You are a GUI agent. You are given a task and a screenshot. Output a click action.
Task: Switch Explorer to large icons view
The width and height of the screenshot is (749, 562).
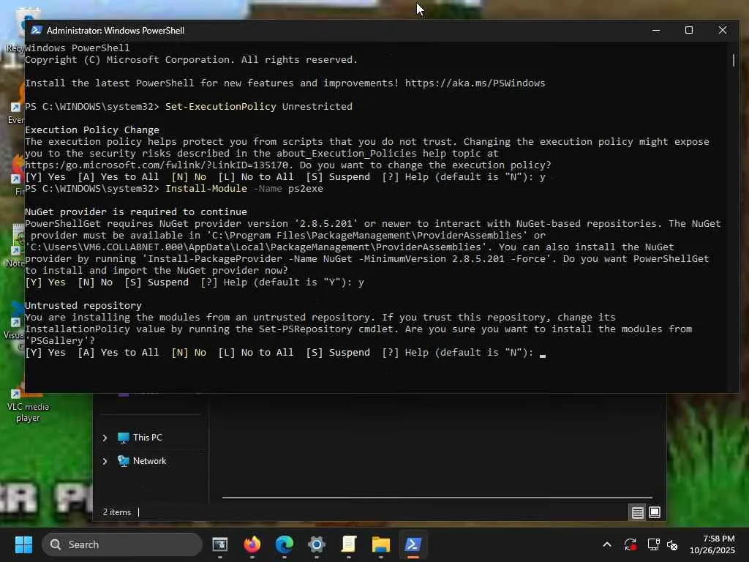(x=655, y=512)
